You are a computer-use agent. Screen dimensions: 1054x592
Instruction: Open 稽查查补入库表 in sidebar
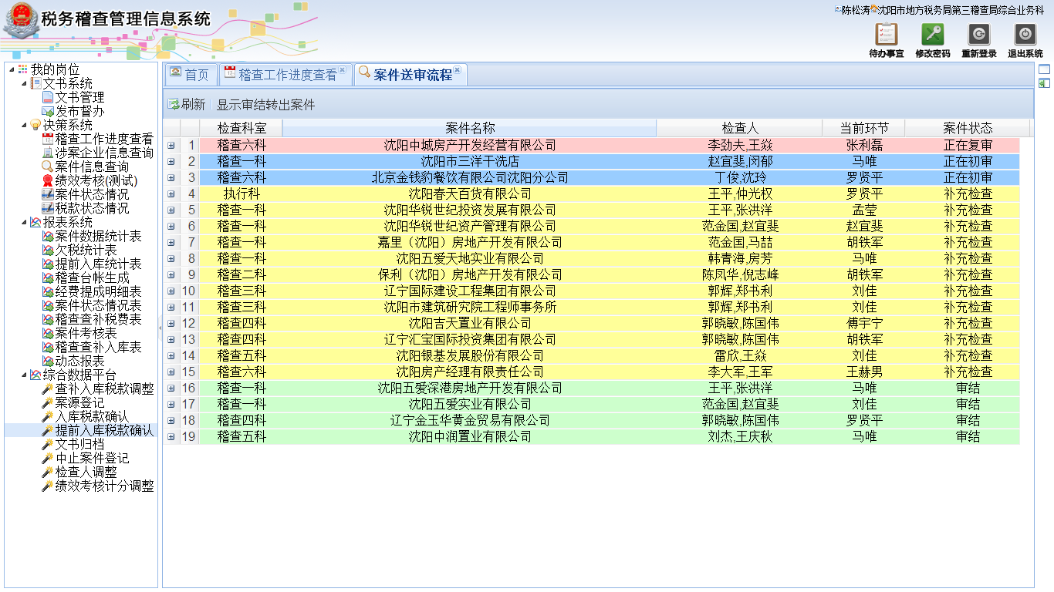tap(98, 348)
